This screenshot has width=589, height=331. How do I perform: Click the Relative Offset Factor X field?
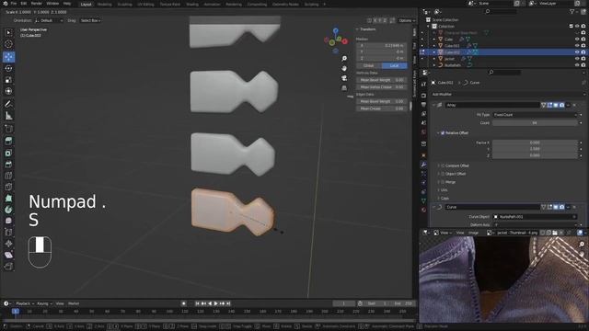[535, 143]
